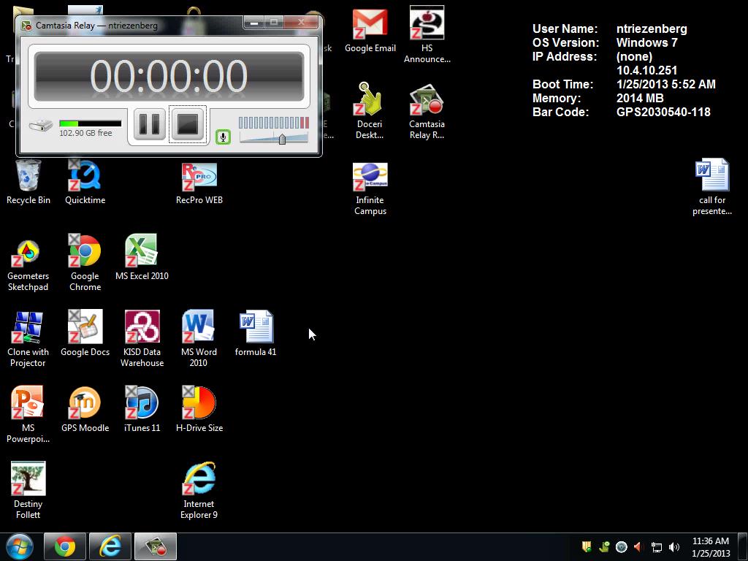This screenshot has height=561, width=748.
Task: Click the round blue tray icon
Action: point(621,546)
